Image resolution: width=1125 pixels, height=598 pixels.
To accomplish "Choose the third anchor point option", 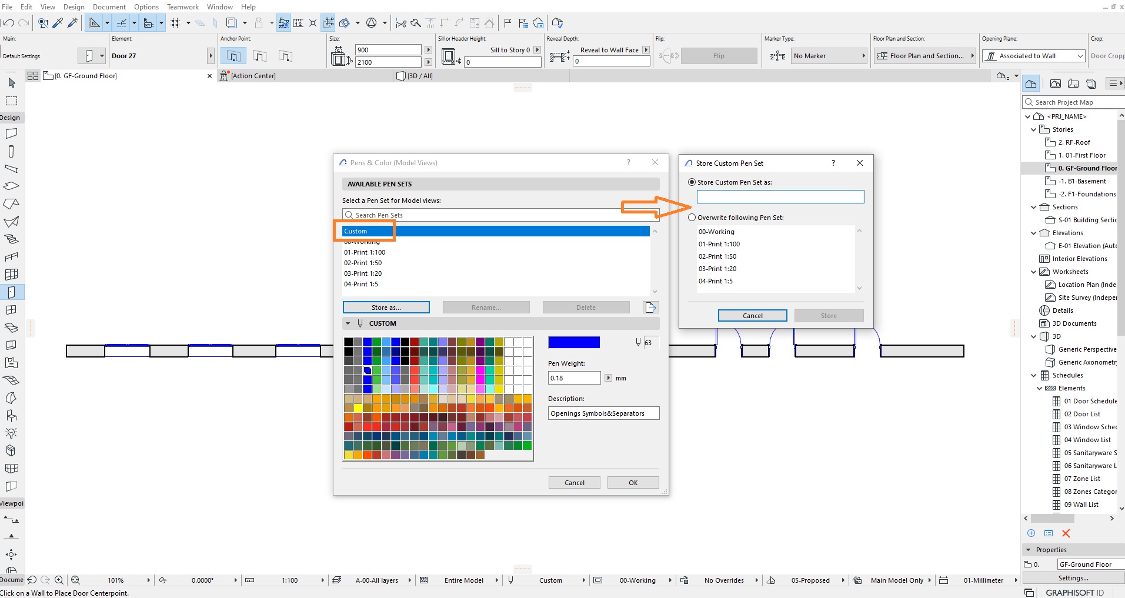I will 285,56.
